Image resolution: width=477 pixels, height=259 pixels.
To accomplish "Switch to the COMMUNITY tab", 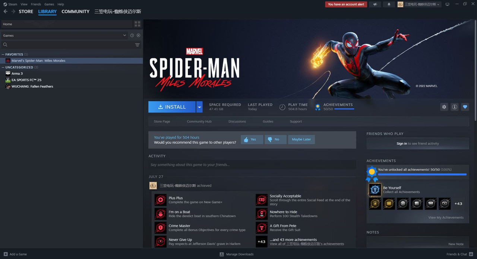I will [x=75, y=12].
